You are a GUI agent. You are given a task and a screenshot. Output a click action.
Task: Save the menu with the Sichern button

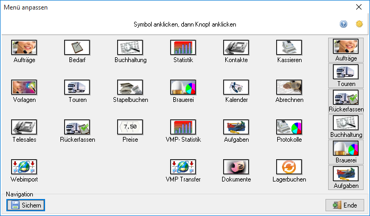(x=26, y=205)
